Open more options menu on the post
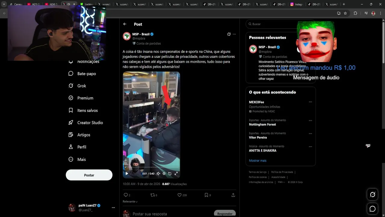The height and width of the screenshot is (217, 385). coord(234,34)
